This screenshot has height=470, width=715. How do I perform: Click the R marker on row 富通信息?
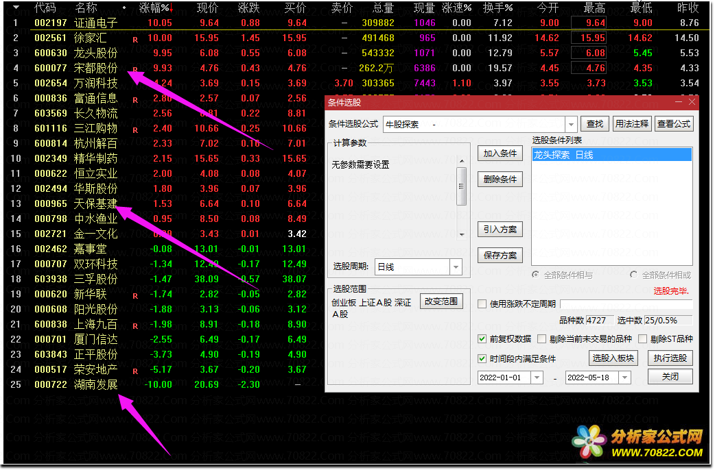[x=135, y=100]
